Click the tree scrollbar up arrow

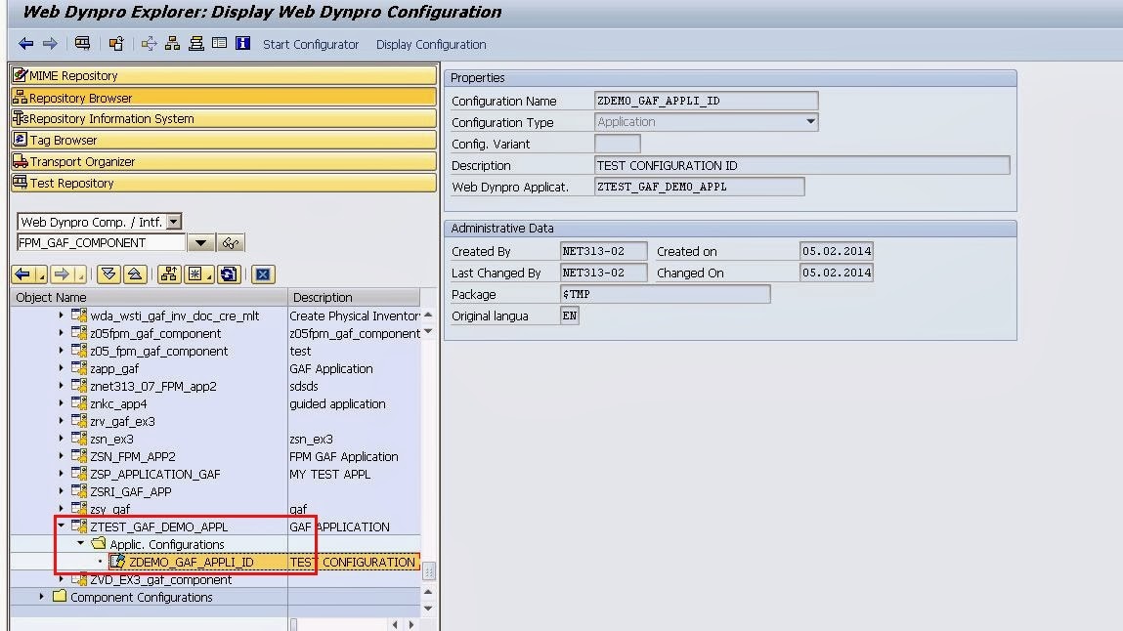coord(428,315)
